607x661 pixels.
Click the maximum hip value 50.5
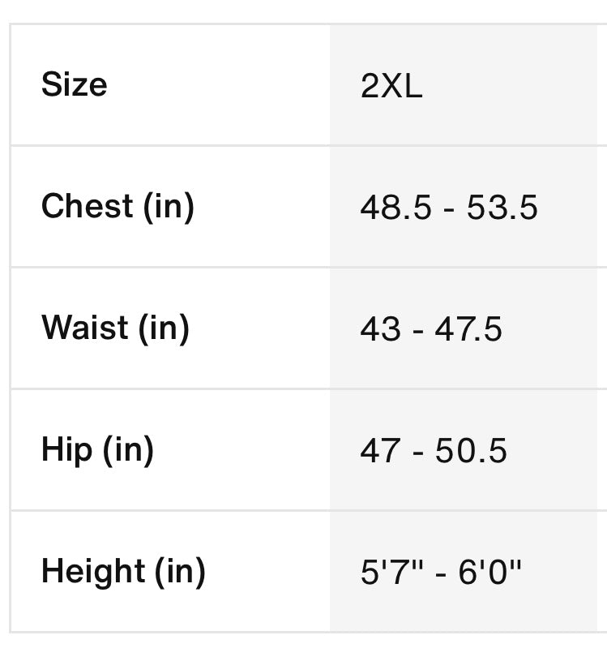471,452
